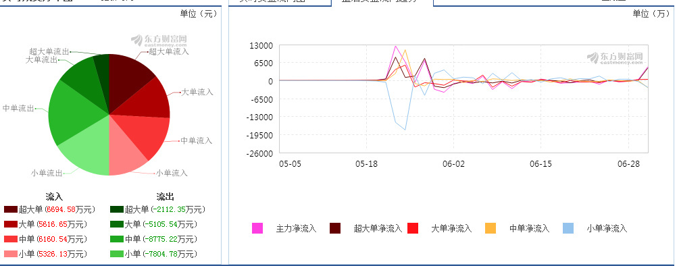
Task: Click the light green 小单流出 pie slice
Action: coord(89,151)
